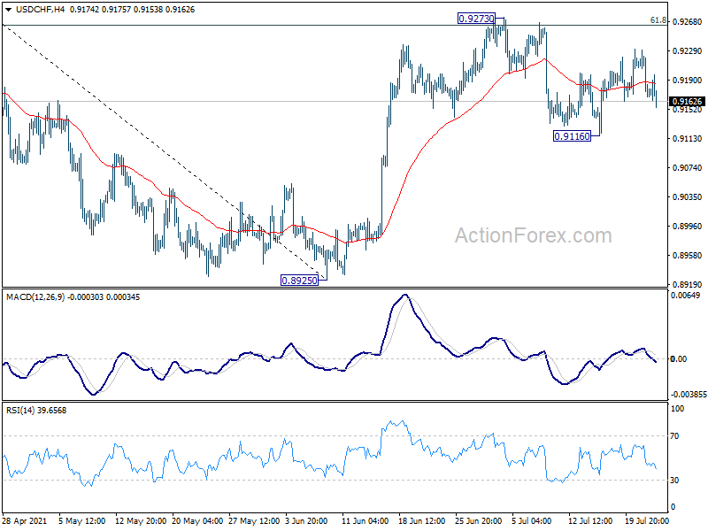Viewport: 708px width, 531px height.
Task: Select the 0.89250 low price label
Action: [299, 281]
